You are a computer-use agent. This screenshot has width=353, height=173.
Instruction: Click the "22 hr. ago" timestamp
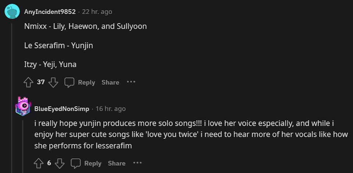coord(97,12)
